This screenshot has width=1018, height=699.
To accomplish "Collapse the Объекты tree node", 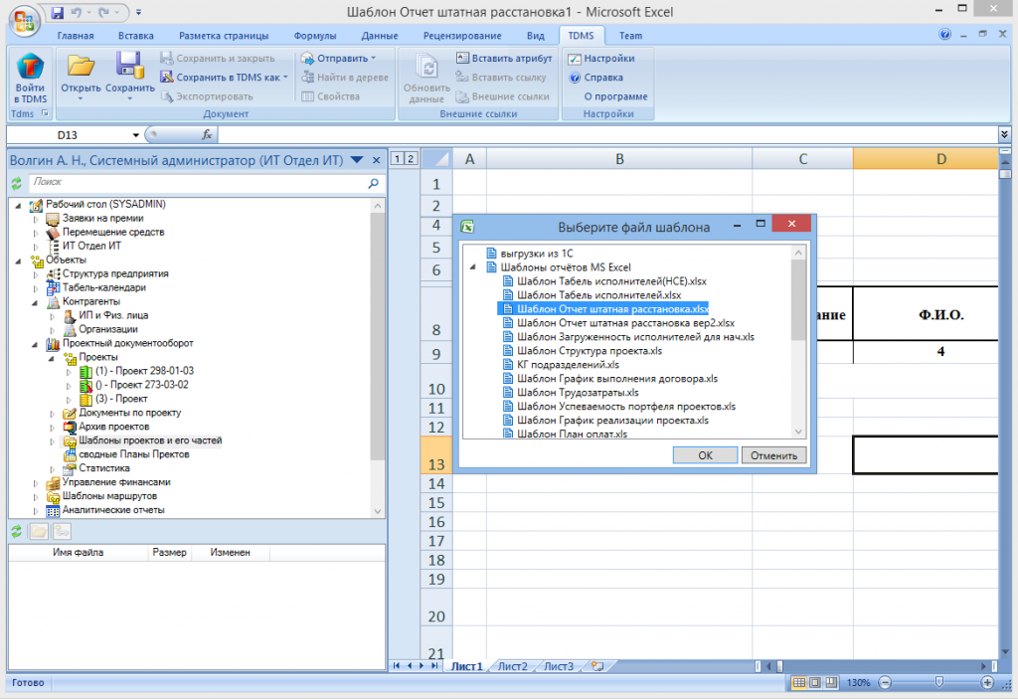I will click(x=18, y=261).
